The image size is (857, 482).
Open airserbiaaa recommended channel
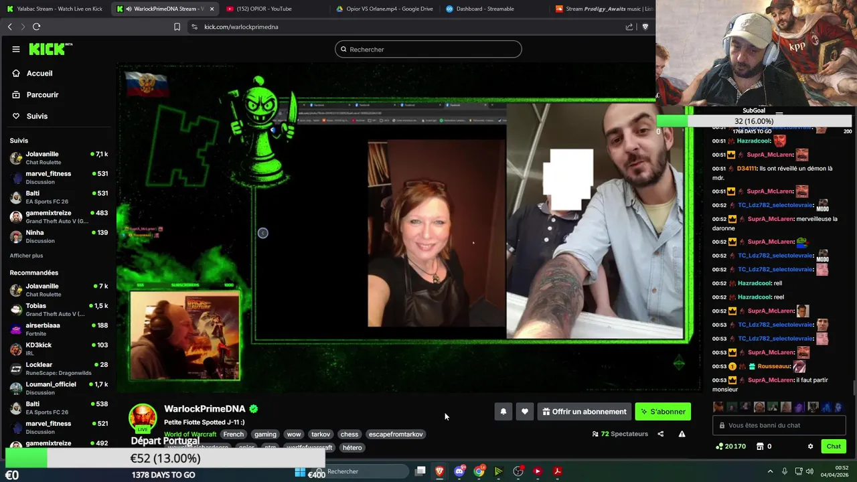[59, 329]
